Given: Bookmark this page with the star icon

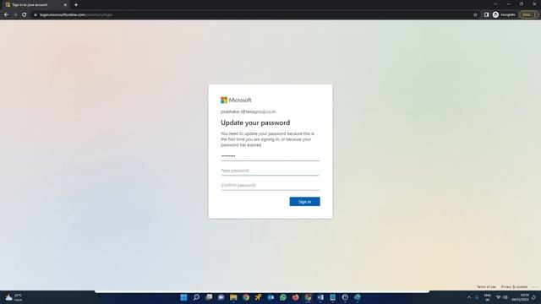Looking at the screenshot, I should pyautogui.click(x=475, y=15).
